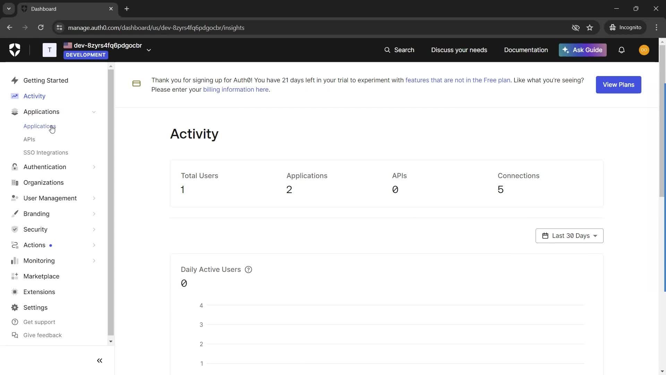The height and width of the screenshot is (375, 666).
Task: Click the search magnifier icon
Action: pos(387,50)
